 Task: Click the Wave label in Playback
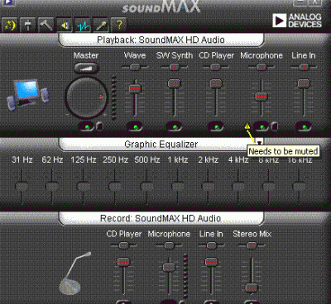click(135, 55)
